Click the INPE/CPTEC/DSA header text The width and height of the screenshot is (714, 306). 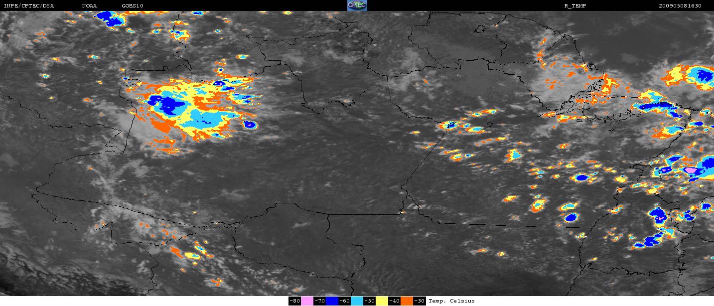29,6
